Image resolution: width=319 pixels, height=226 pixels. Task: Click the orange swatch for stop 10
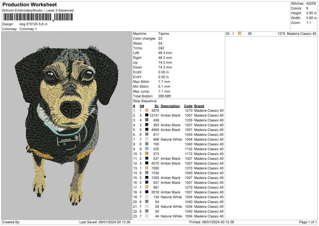coord(146,154)
